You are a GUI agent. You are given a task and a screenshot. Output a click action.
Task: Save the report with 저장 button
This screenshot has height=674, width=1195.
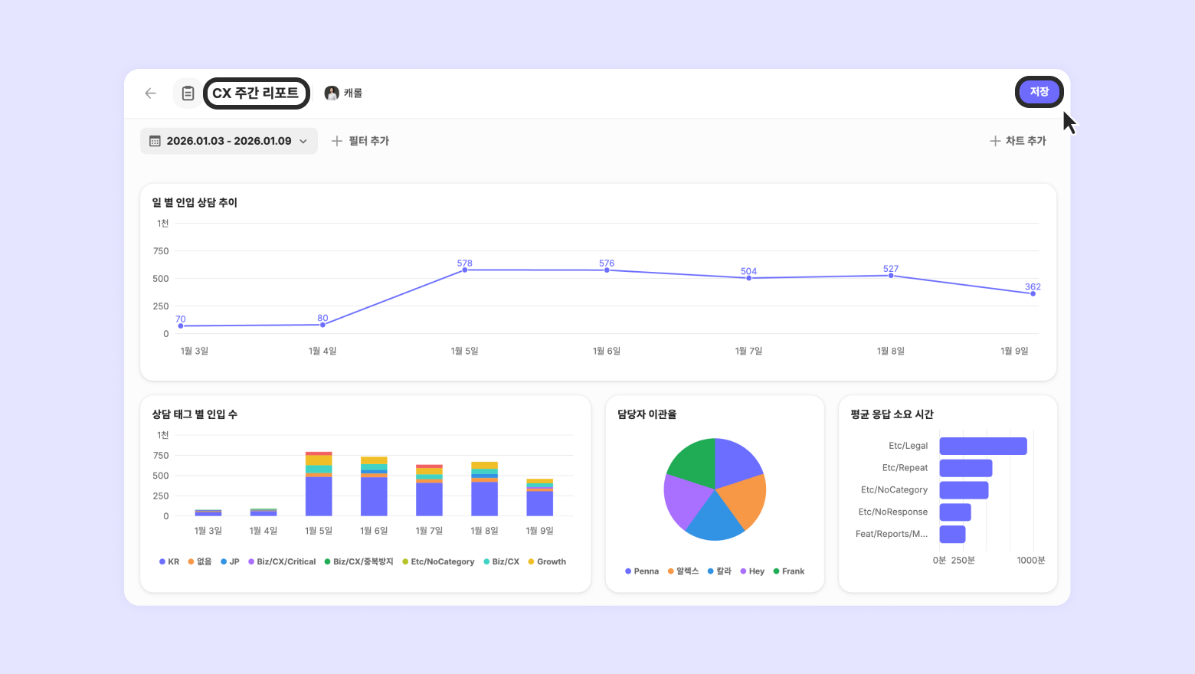[x=1039, y=92]
